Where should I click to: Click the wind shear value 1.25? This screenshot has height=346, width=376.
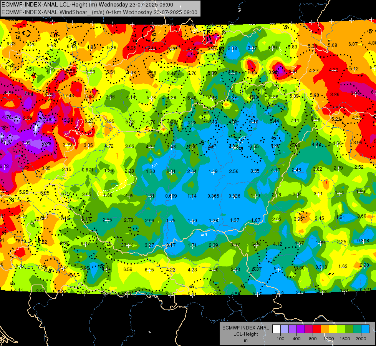coord(108,170)
